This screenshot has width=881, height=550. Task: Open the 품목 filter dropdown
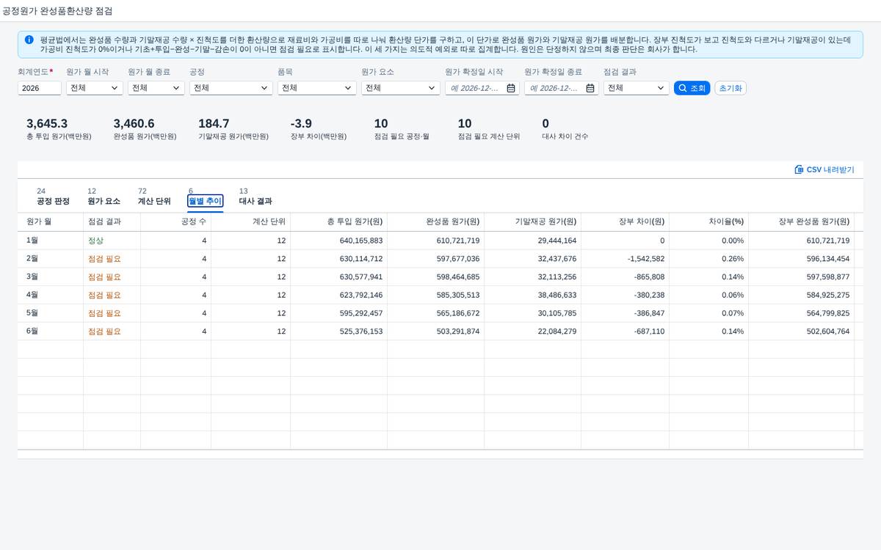317,88
